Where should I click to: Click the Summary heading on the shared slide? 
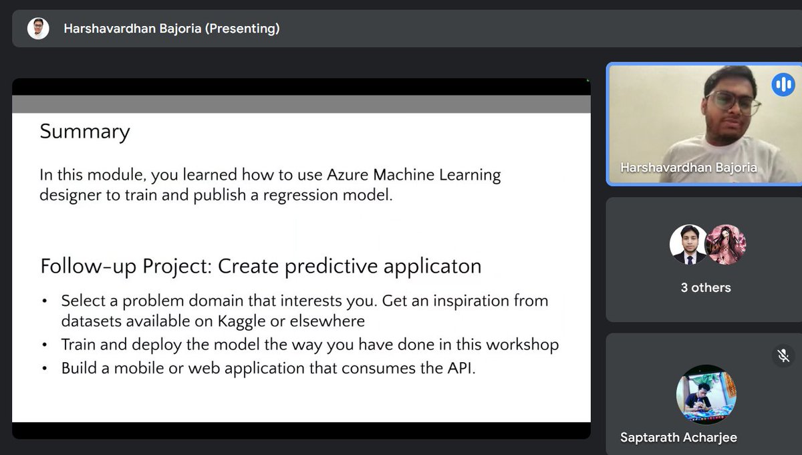tap(85, 132)
